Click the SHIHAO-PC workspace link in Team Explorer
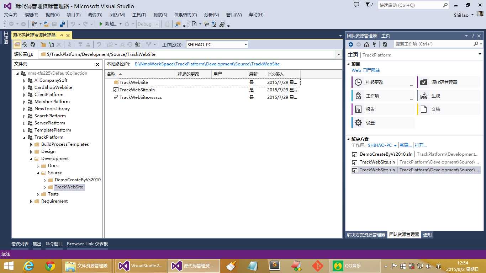 click(380, 145)
